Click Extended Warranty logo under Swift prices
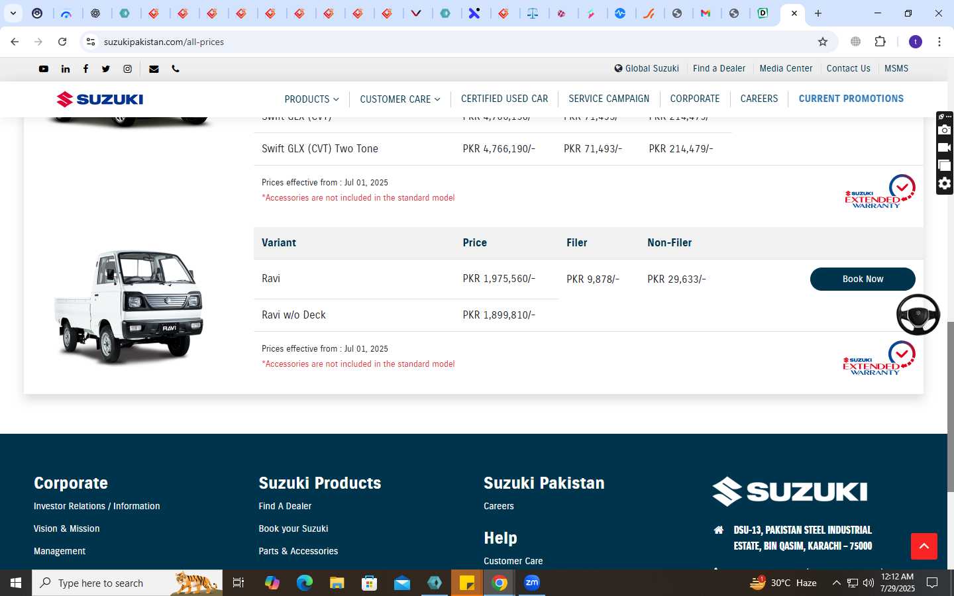The height and width of the screenshot is (596, 954). click(880, 191)
